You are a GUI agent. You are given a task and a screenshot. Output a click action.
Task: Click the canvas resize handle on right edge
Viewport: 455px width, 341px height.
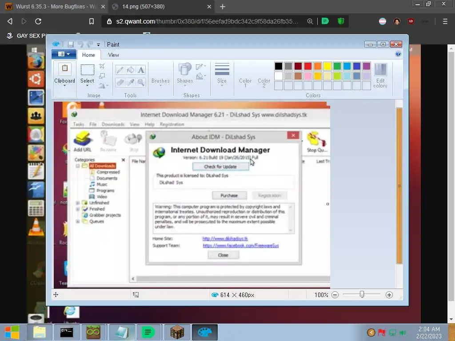(x=327, y=204)
